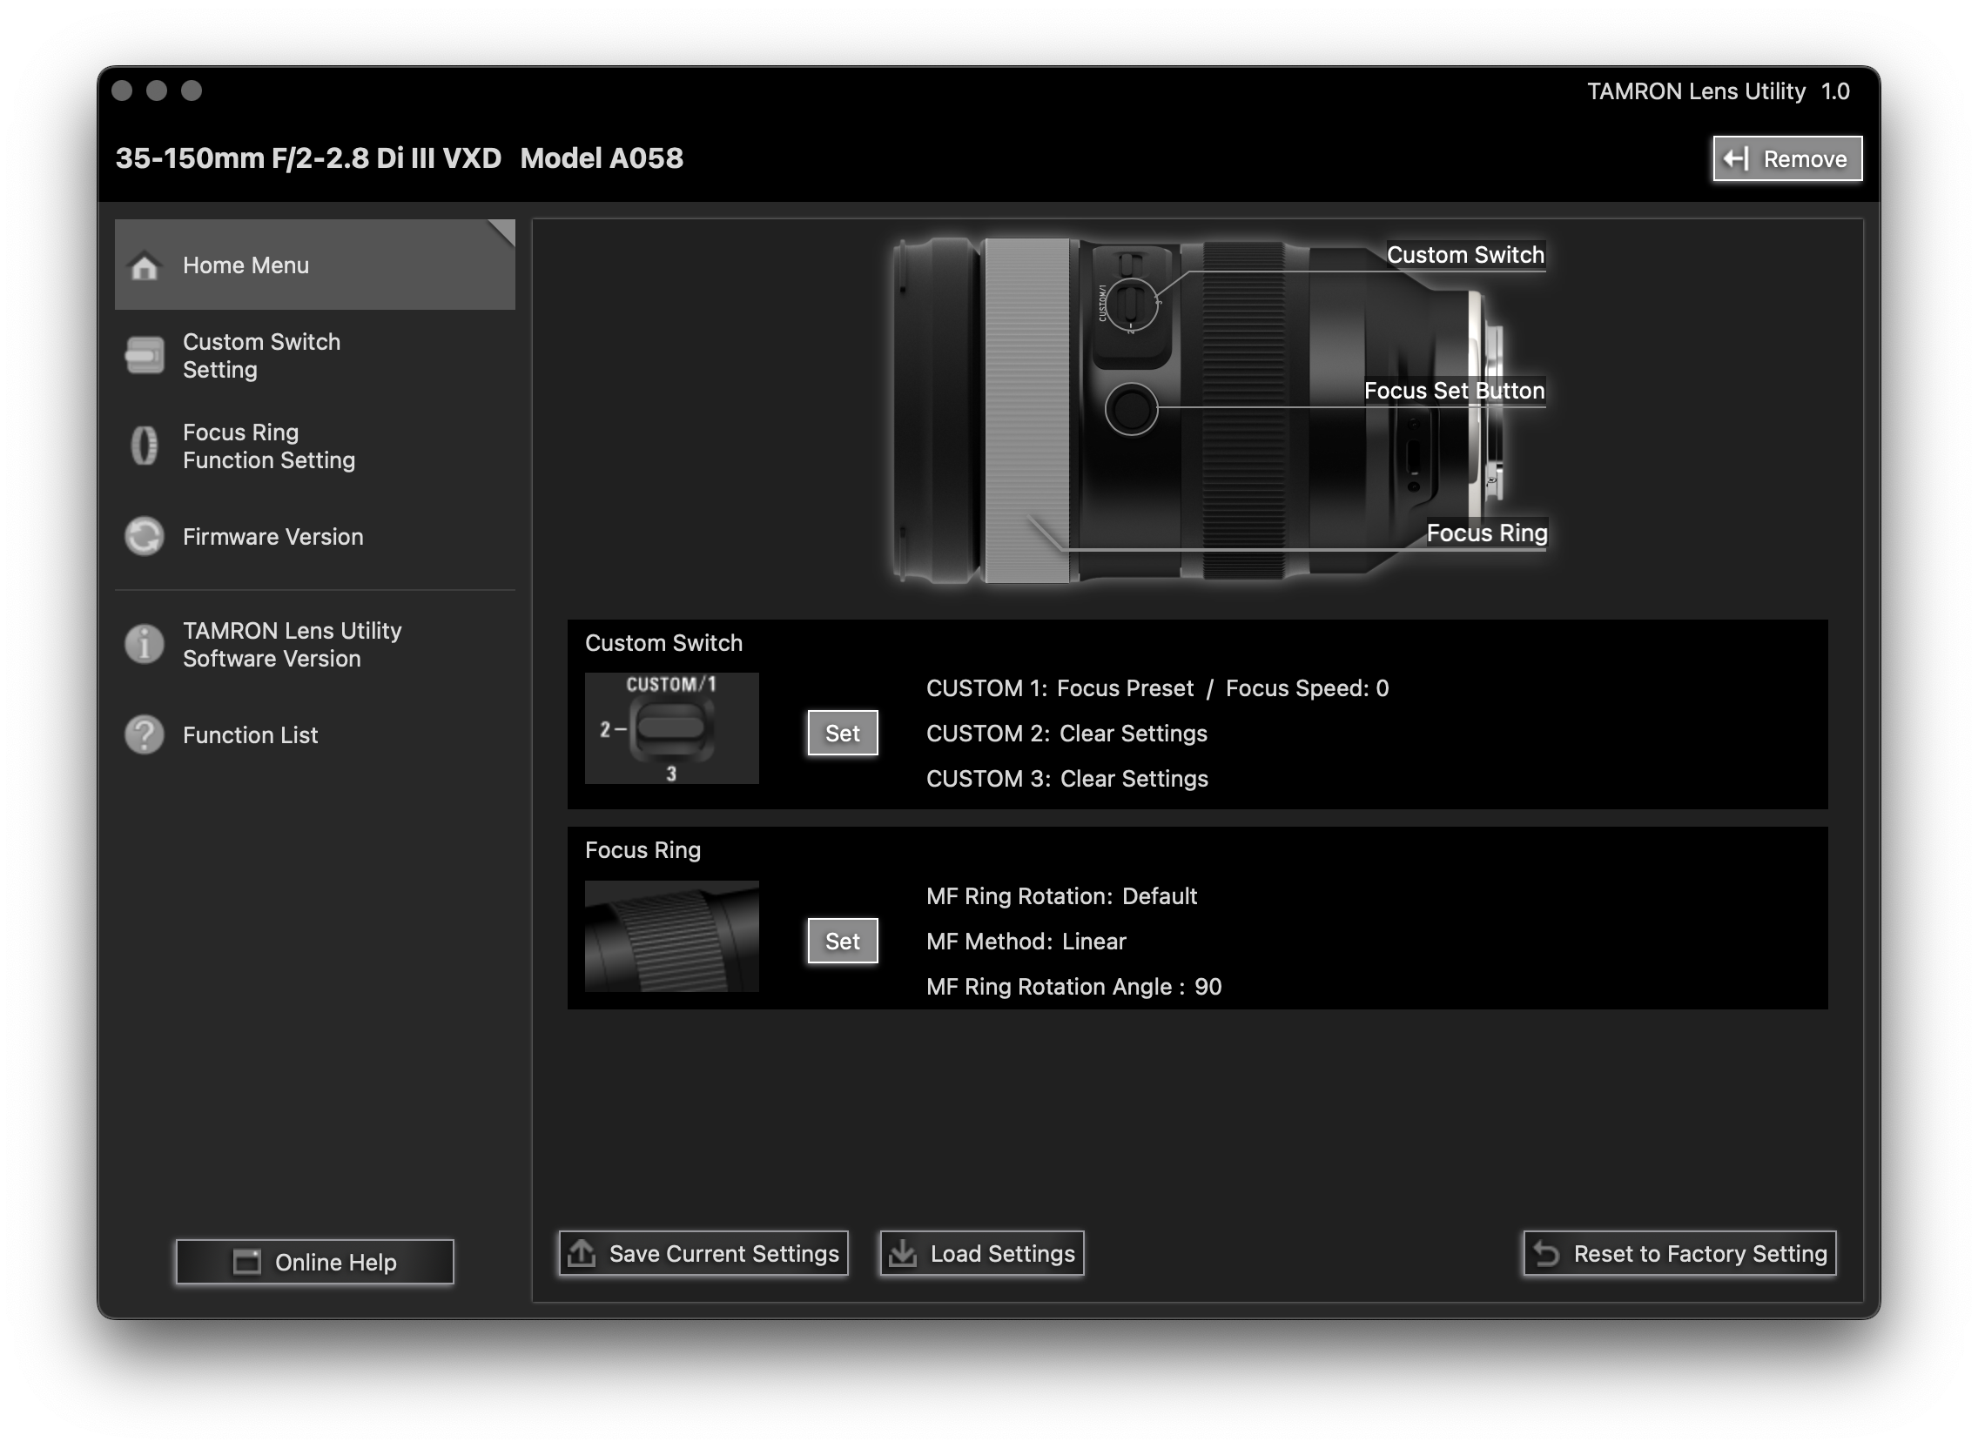Open Firmware Version in the sidebar
The height and width of the screenshot is (1448, 1978).
[x=272, y=536]
